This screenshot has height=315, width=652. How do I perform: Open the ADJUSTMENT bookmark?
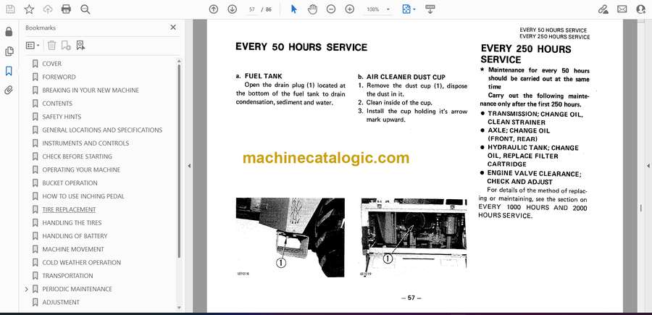61,302
